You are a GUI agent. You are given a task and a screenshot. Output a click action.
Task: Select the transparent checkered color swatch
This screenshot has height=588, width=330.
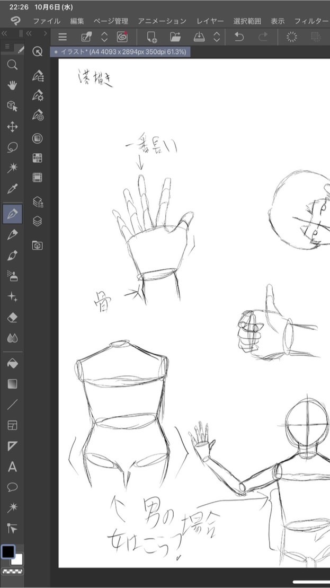12,572
